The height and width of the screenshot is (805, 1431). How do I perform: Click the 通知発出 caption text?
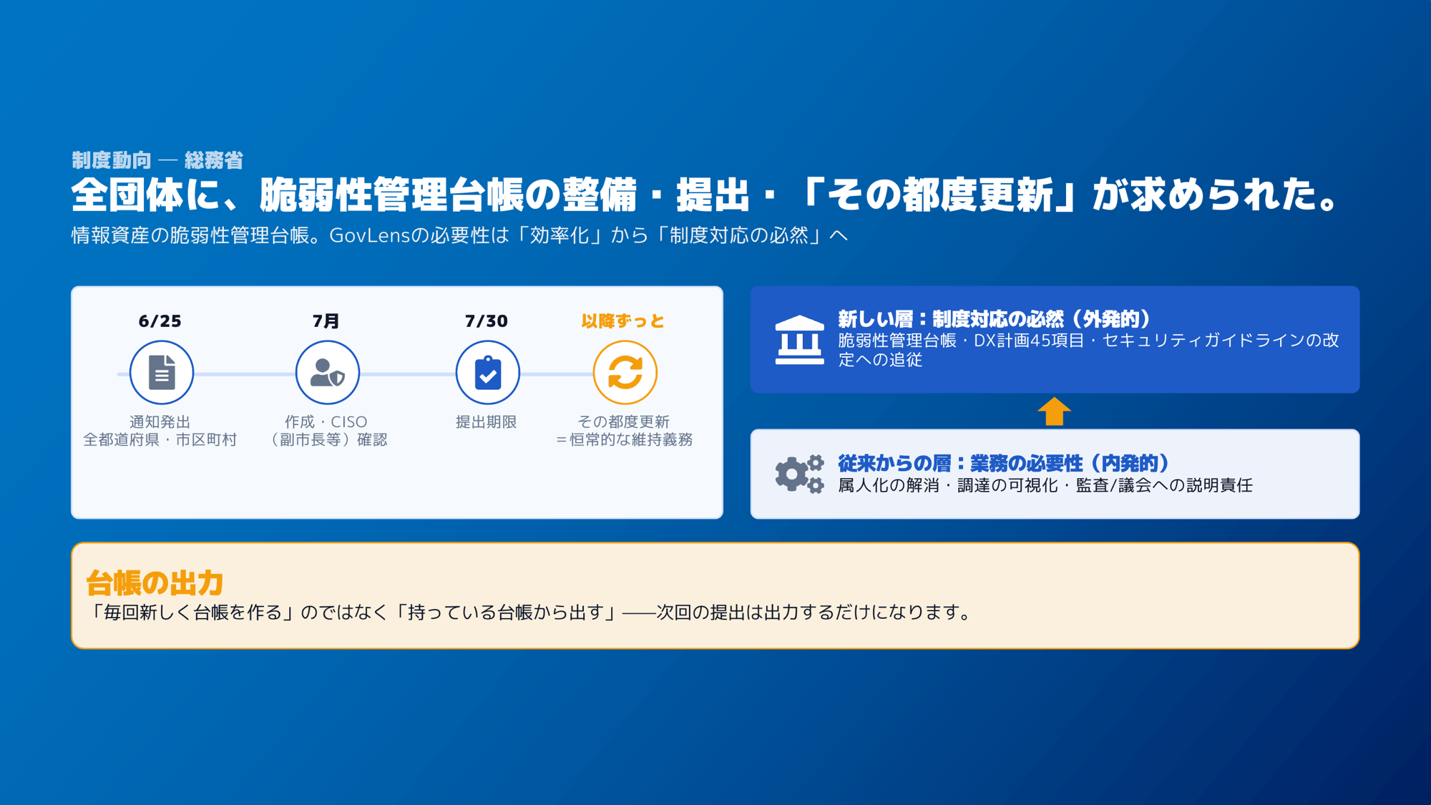(x=160, y=422)
